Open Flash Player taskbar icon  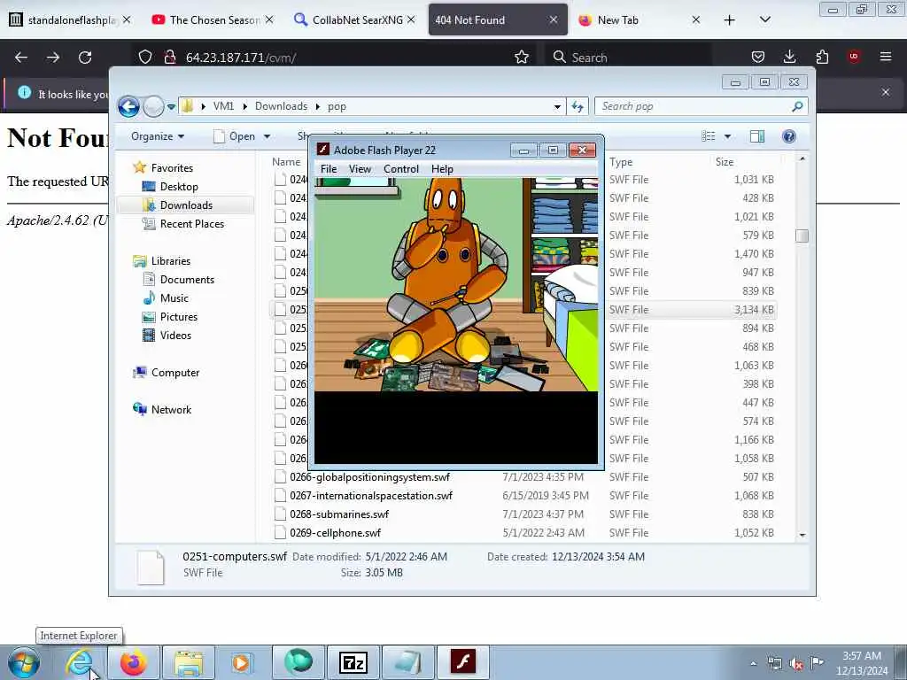(462, 662)
